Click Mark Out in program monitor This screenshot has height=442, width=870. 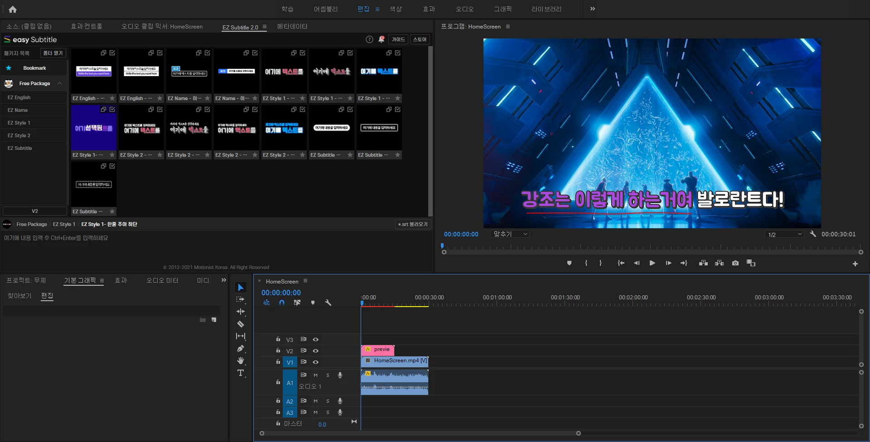point(600,263)
